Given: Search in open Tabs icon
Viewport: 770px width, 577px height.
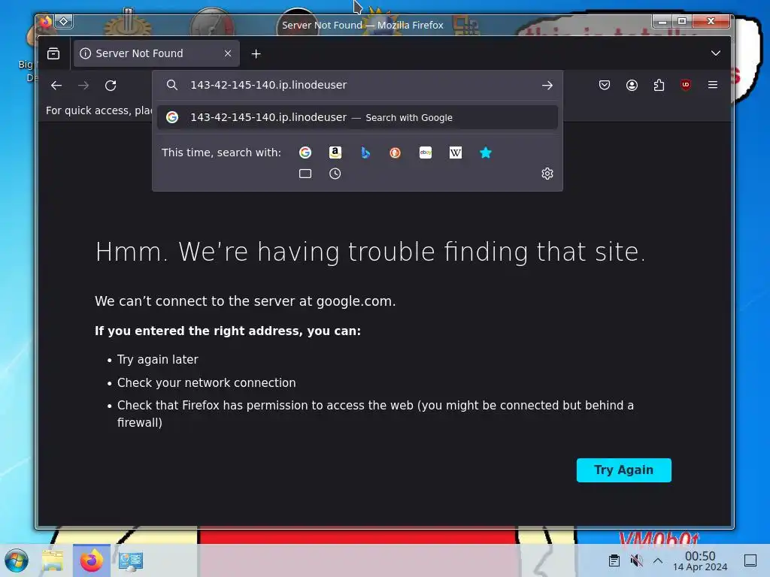Looking at the screenshot, I should point(305,174).
